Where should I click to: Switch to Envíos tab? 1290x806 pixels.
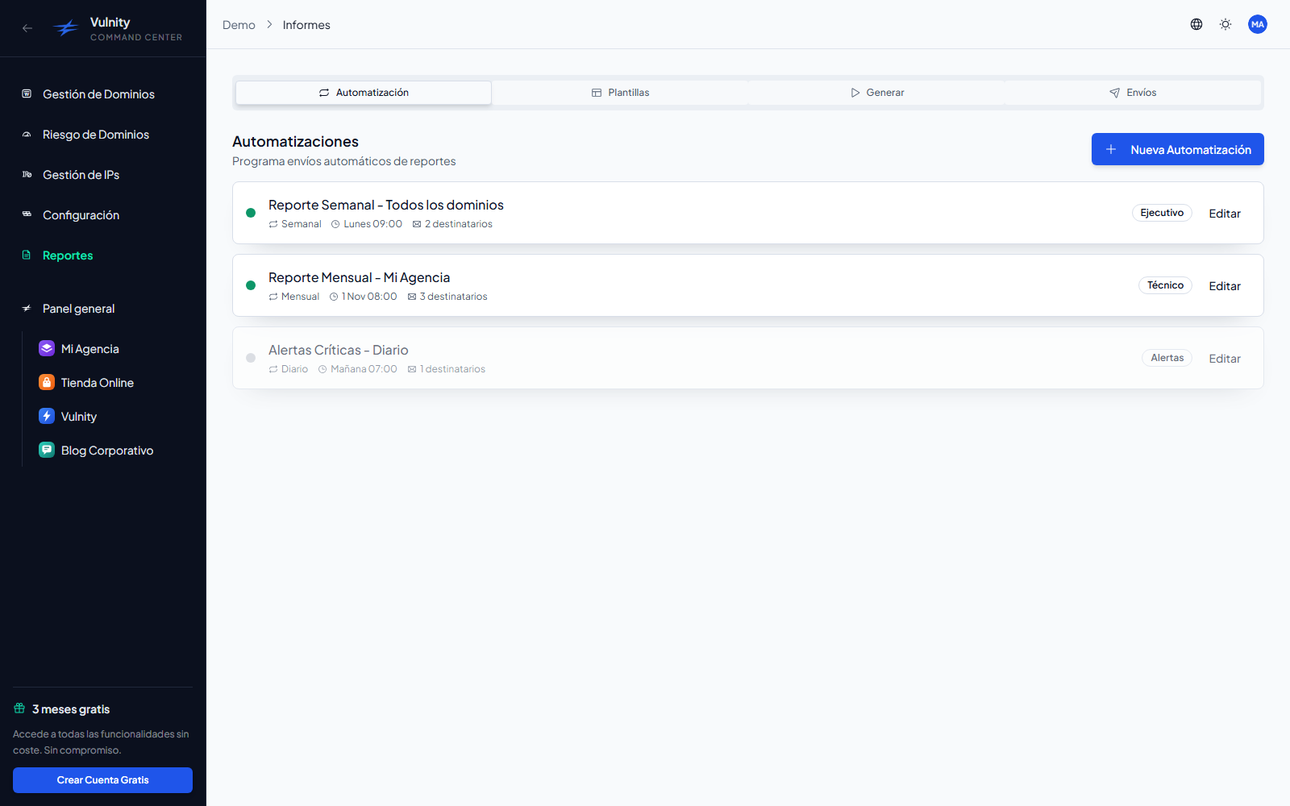(x=1133, y=93)
